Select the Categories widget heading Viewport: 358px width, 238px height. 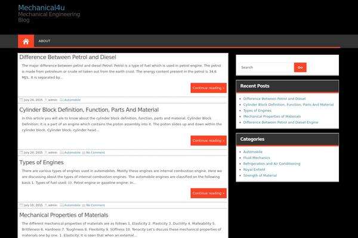pyautogui.click(x=252, y=139)
